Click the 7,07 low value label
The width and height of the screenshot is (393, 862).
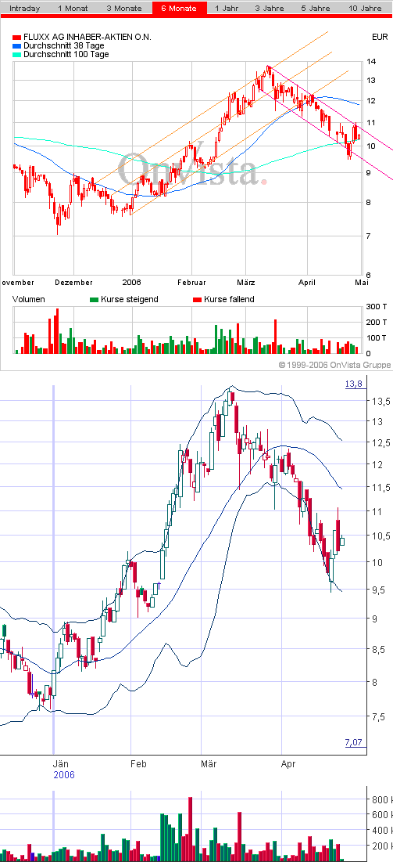click(354, 743)
